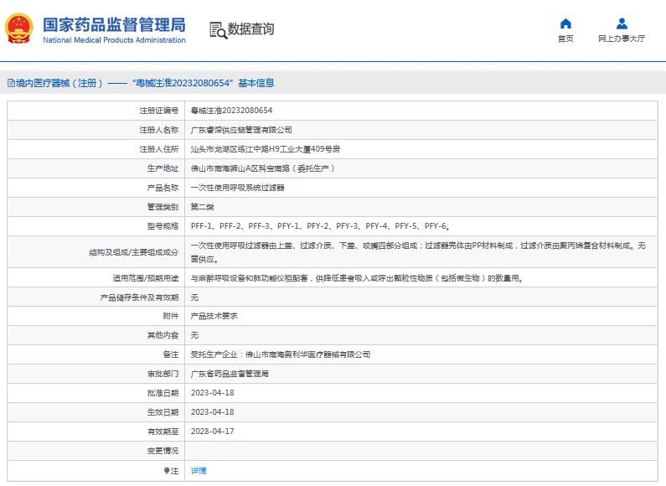Select the 无 value in 其他内容 row
Viewport: 666px width, 486px height.
pos(194,335)
